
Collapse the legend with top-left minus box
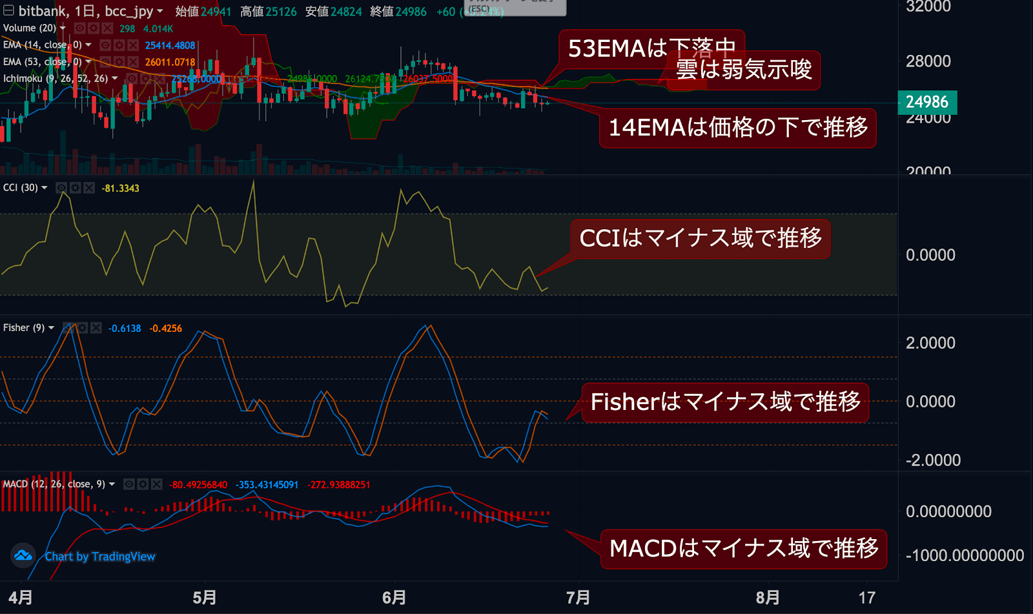[8, 10]
